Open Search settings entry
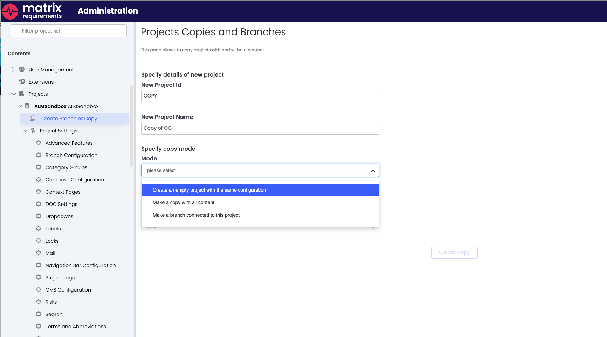This screenshot has height=337, width=607. point(54,314)
